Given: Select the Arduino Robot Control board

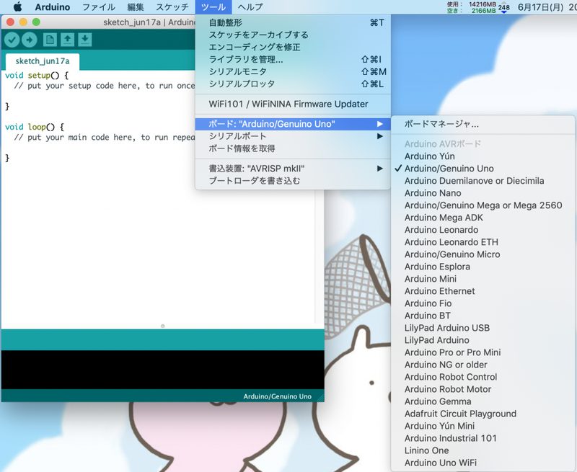Looking at the screenshot, I should [483, 377].
